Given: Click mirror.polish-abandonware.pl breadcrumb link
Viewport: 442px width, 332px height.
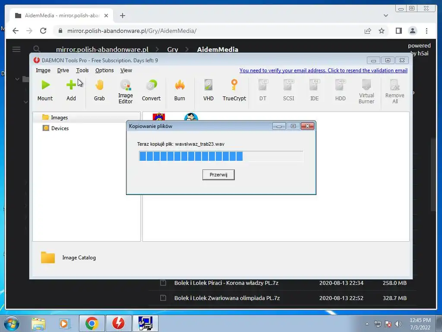Looking at the screenshot, I should (102, 49).
